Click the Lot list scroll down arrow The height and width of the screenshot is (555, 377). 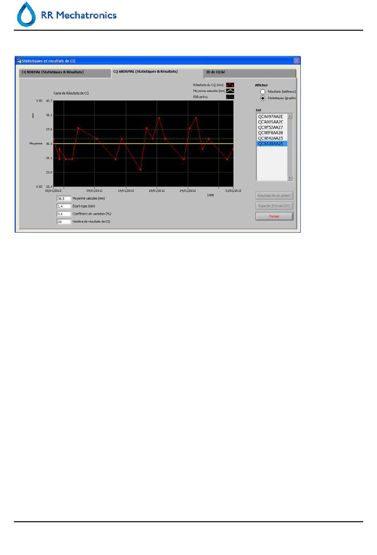coord(290,178)
